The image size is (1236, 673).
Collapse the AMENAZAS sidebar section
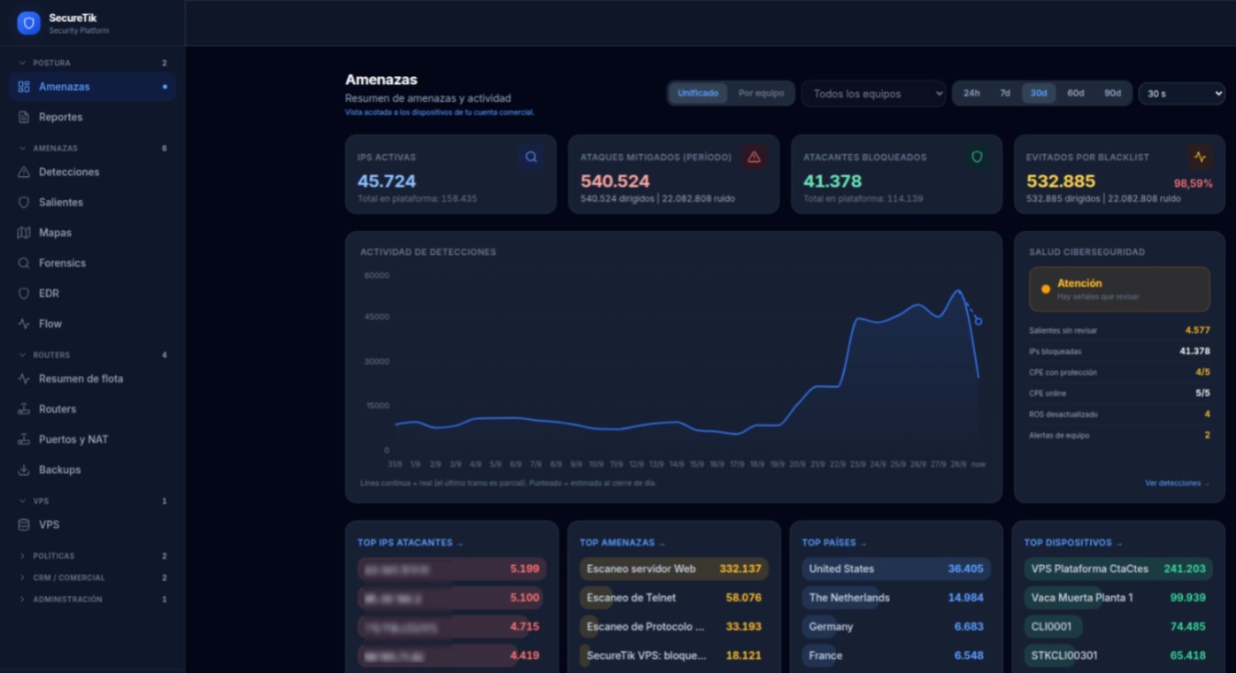(x=93, y=148)
